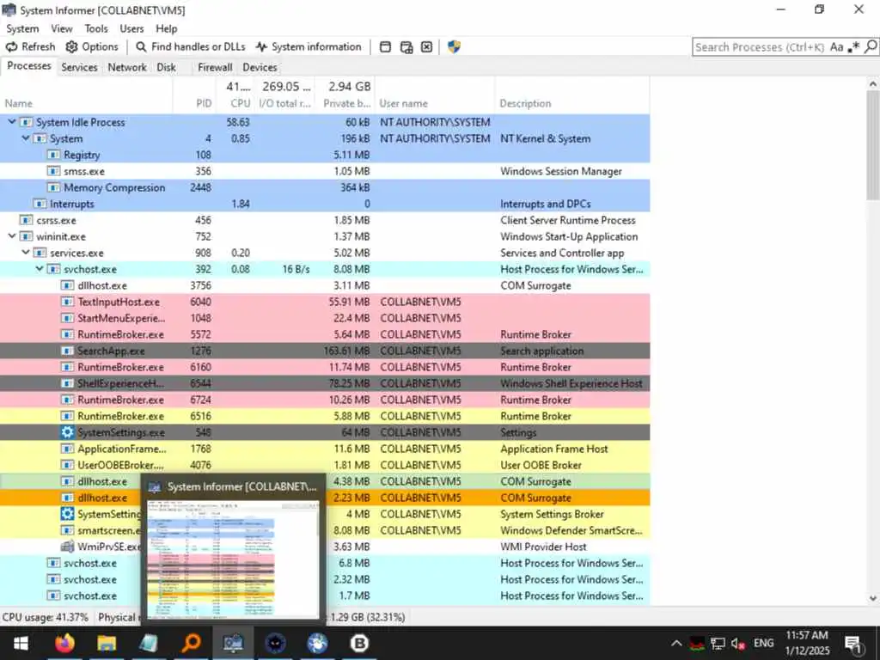The image size is (880, 660).
Task: Switch to the Firewall tab
Action: point(215,67)
